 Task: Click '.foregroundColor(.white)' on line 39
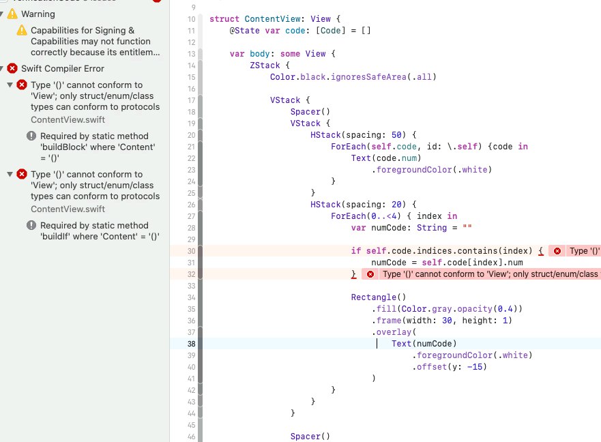(472, 355)
